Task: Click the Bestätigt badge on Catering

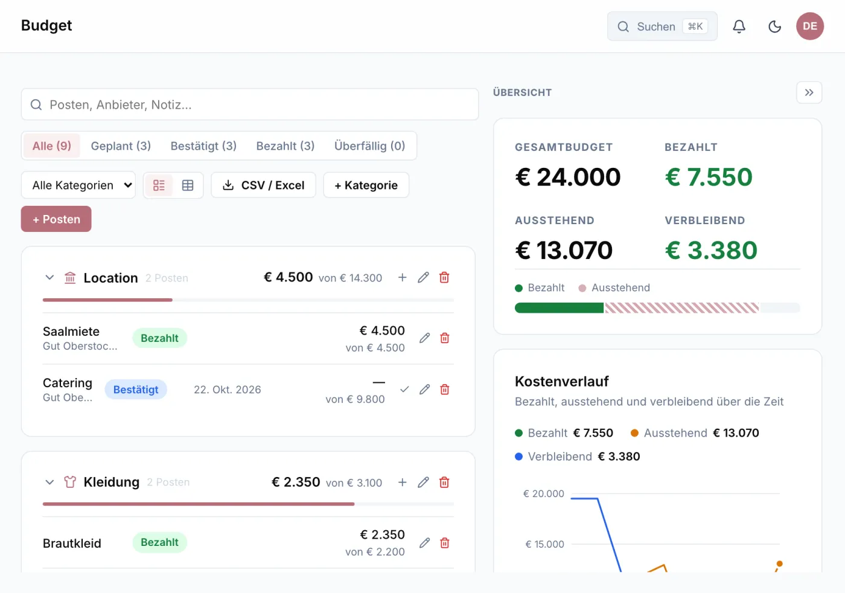Action: click(136, 389)
